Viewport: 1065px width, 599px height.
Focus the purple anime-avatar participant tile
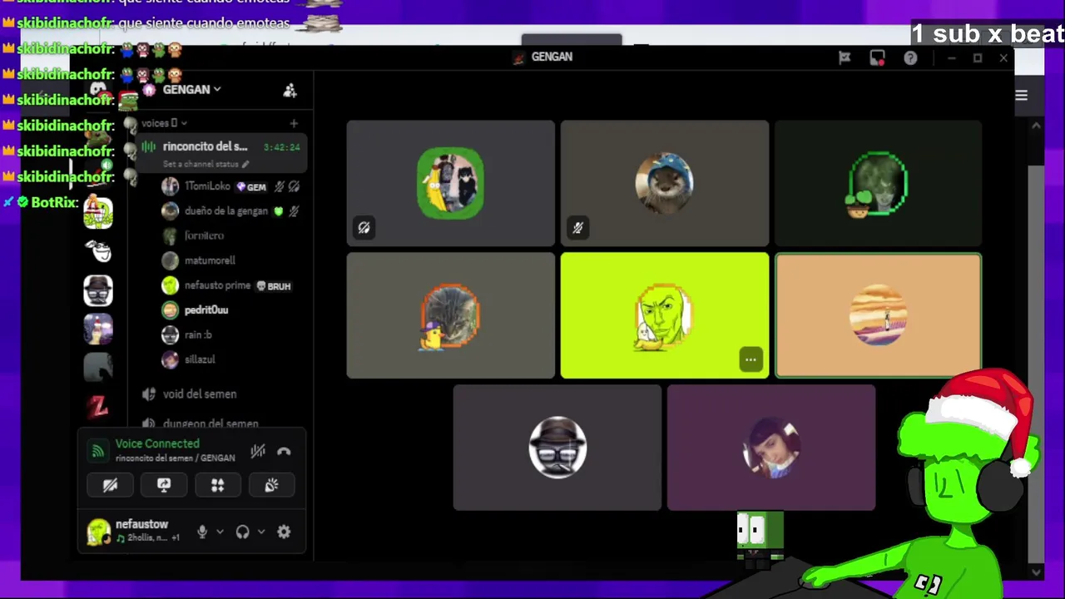(771, 448)
